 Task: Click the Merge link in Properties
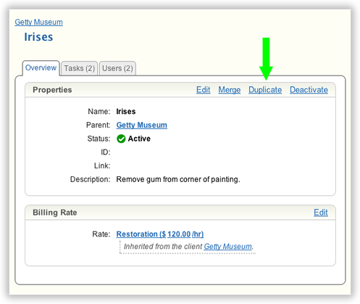(x=230, y=90)
